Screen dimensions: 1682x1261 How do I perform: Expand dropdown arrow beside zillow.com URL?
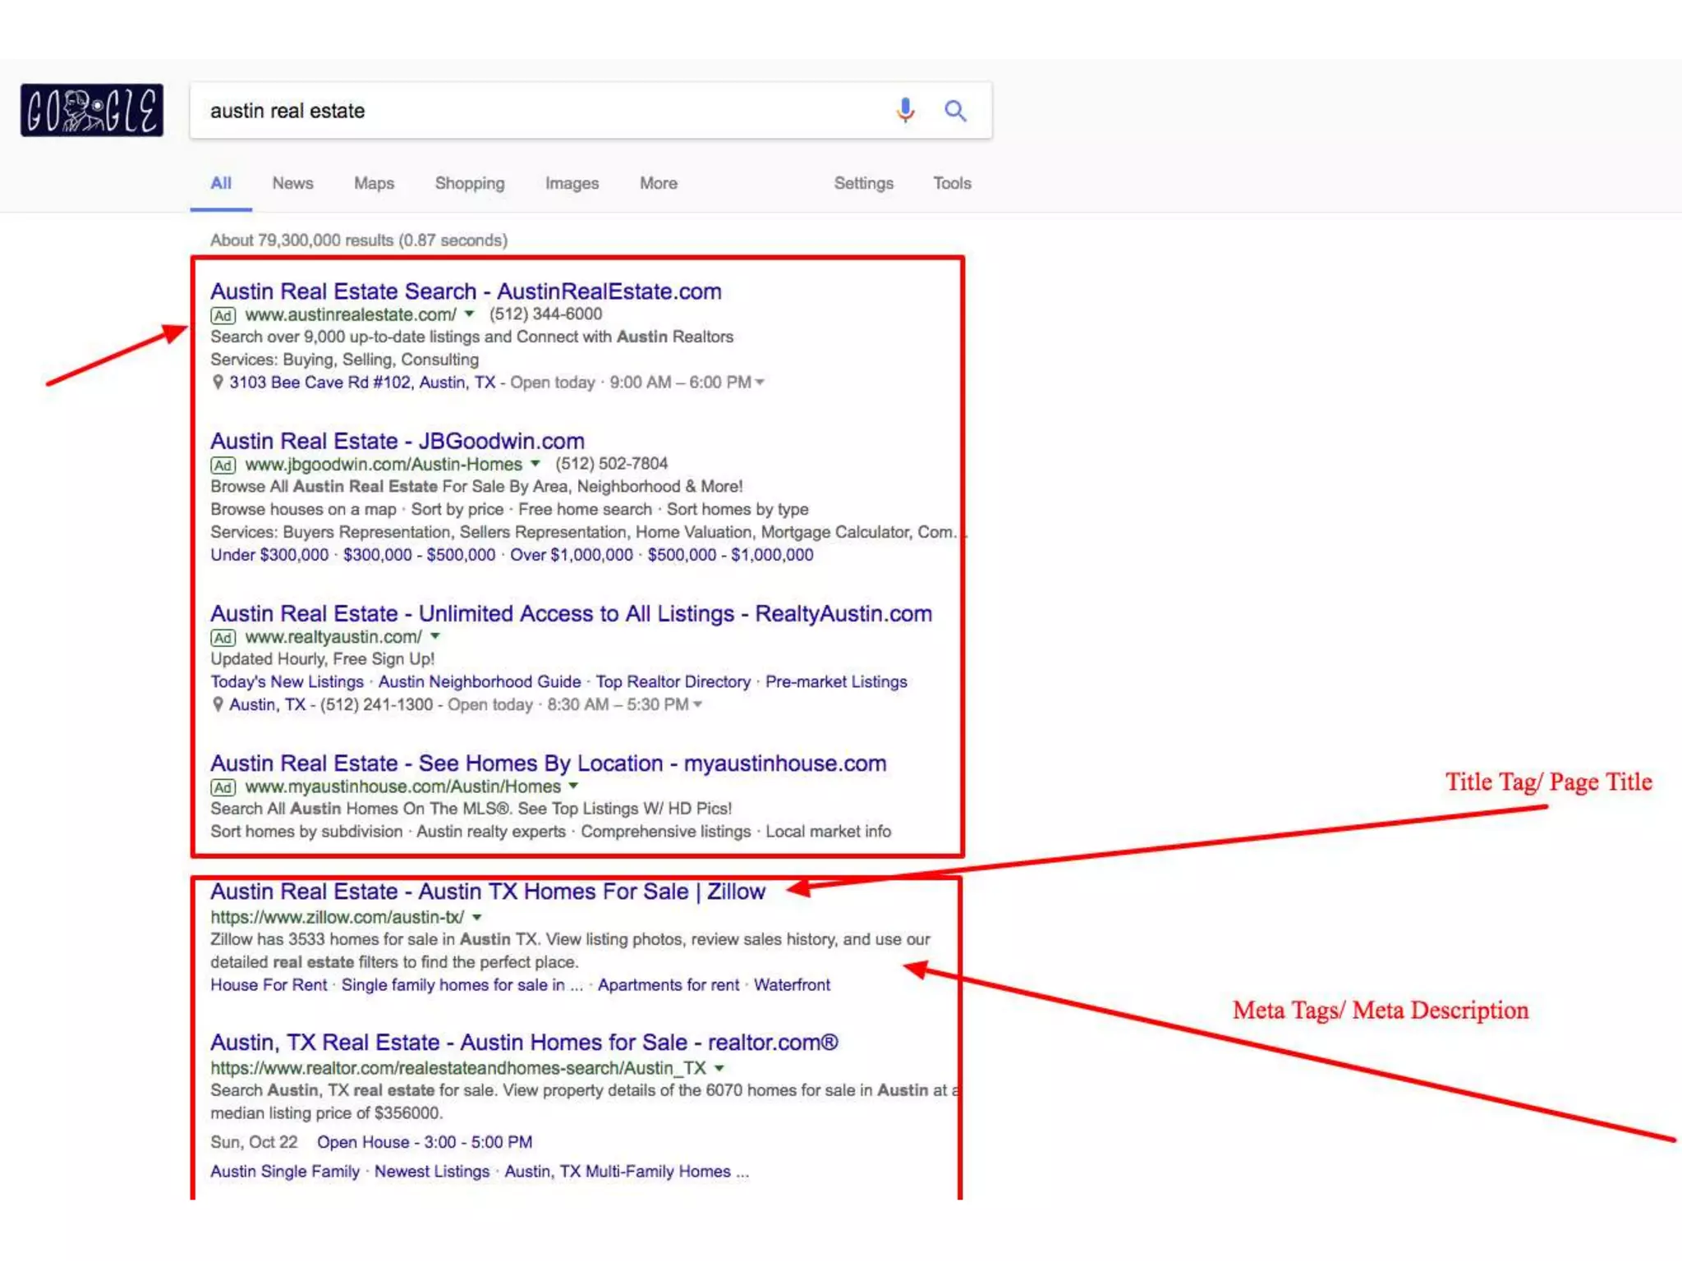(477, 918)
